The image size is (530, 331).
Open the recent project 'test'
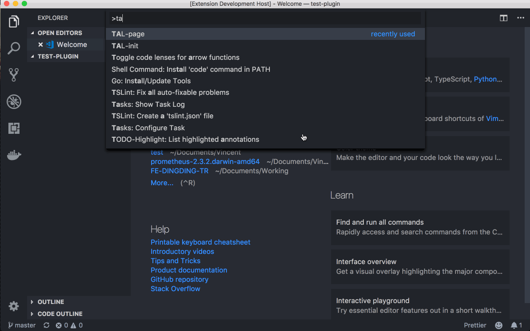coord(157,152)
